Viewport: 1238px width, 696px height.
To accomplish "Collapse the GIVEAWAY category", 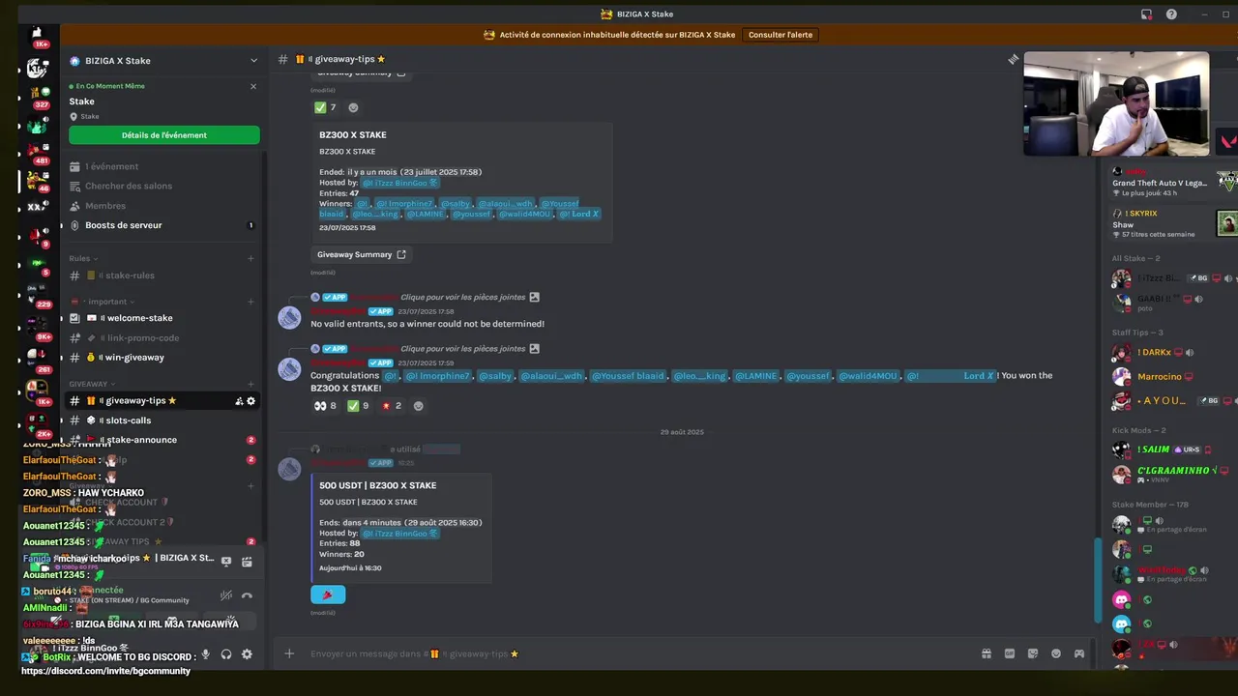I will click(x=92, y=384).
